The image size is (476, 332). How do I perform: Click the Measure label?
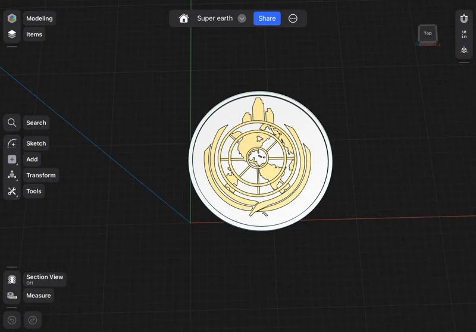[39, 295]
